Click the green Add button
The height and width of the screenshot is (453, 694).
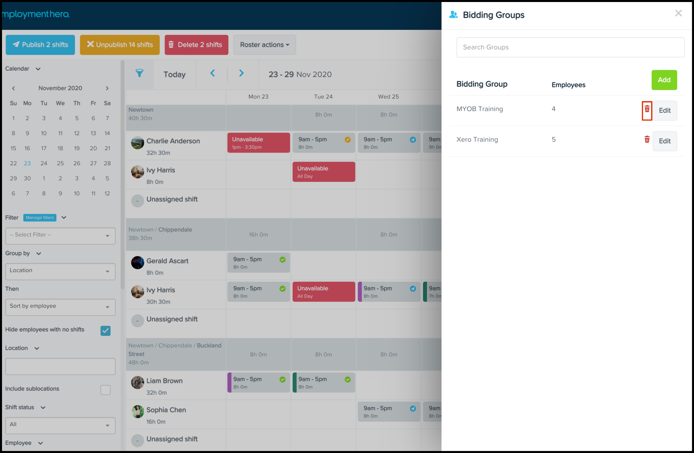(x=664, y=80)
